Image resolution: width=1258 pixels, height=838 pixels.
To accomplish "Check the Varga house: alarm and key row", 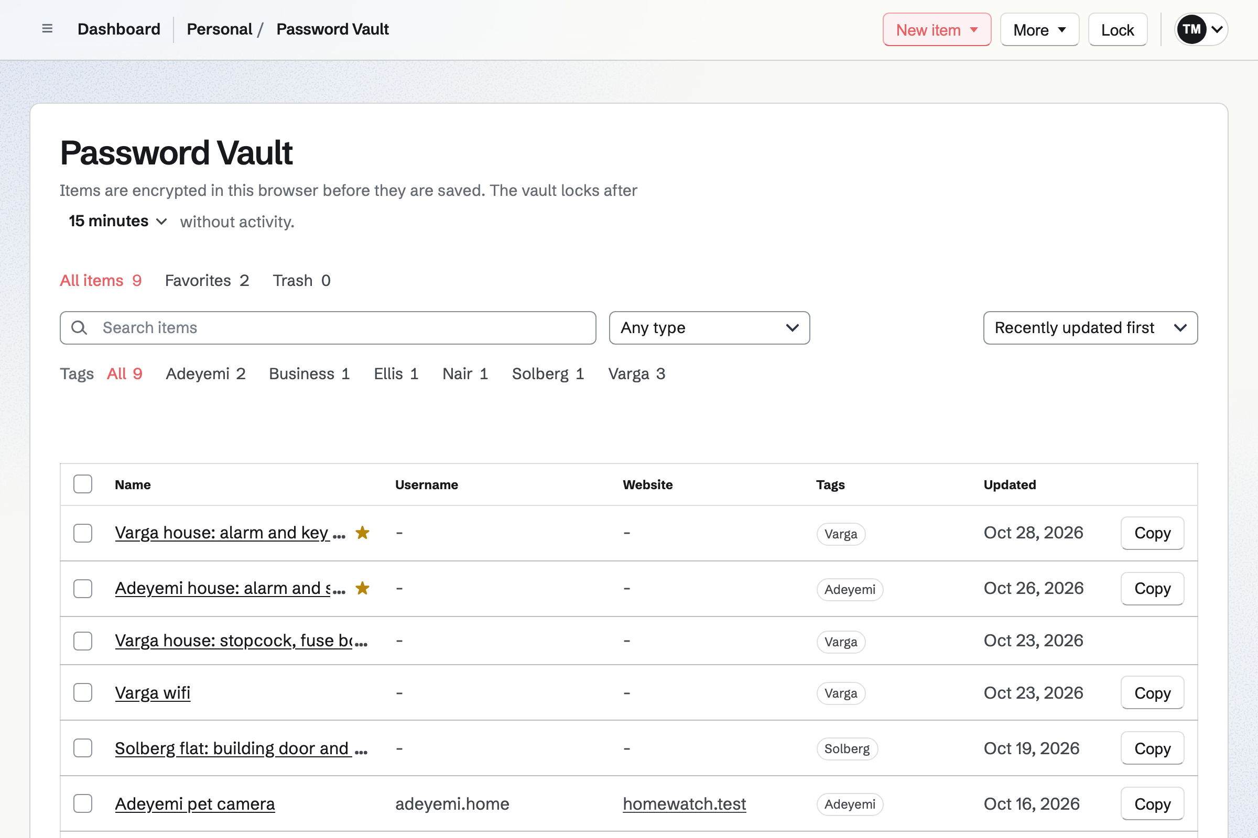I will click(x=83, y=533).
